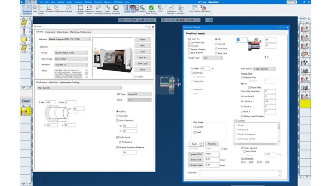Toggle the Auto Clearance checkbox
The height and width of the screenshot is (186, 331).
[117, 121]
